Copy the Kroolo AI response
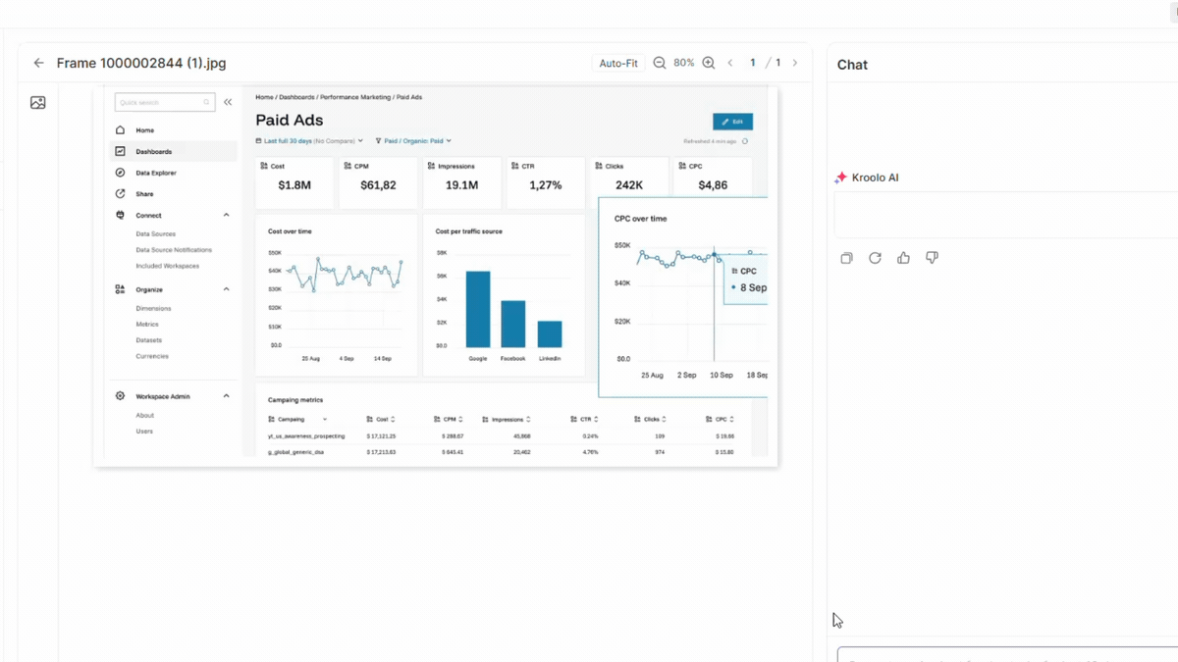This screenshot has width=1178, height=662. (x=846, y=258)
